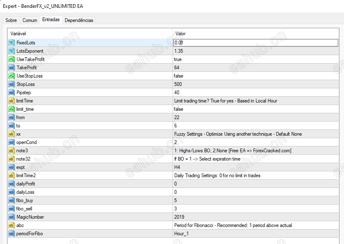Click the TakeProfit value 64
The image size is (344, 244).
coord(177,68)
